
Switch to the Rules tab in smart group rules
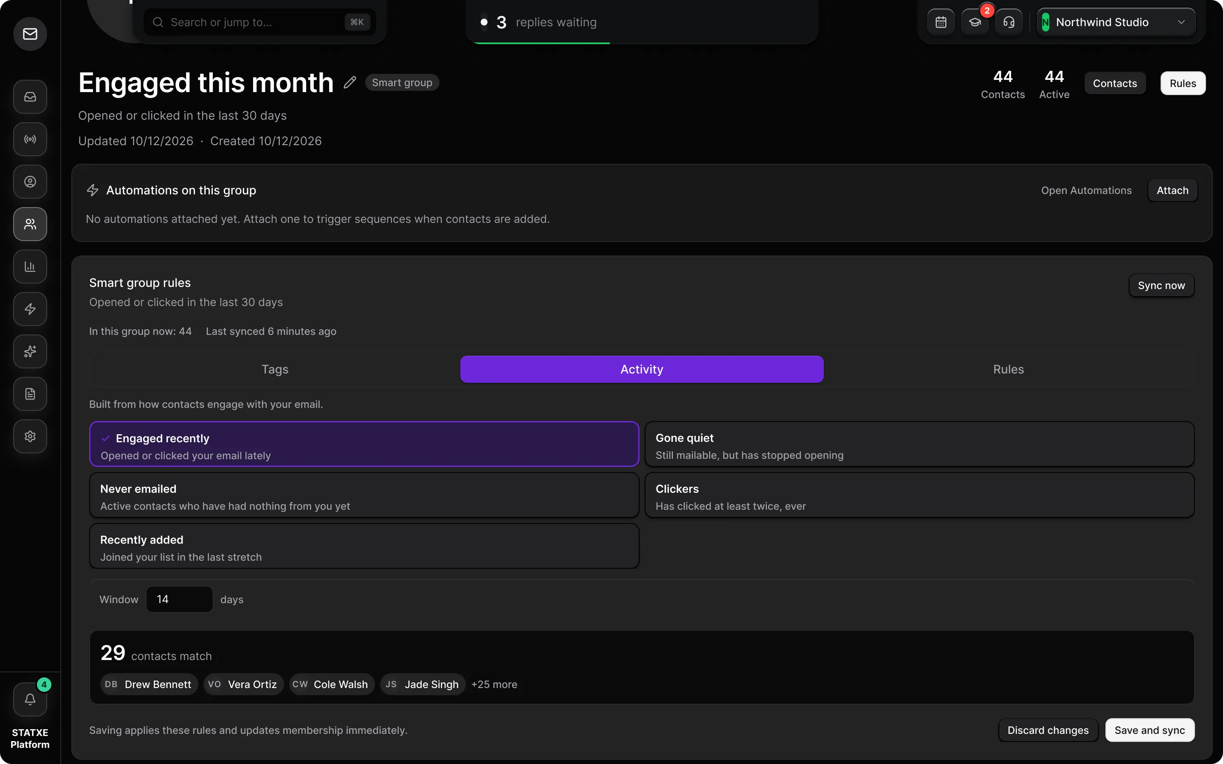(x=1008, y=369)
